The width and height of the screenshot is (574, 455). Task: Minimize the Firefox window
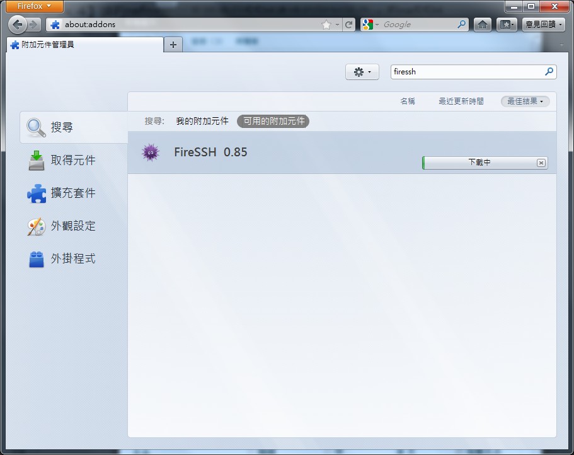(514, 6)
